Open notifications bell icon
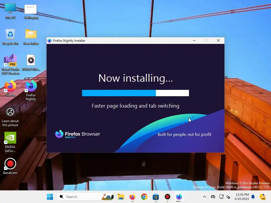This screenshot has width=271, height=203. (253, 197)
